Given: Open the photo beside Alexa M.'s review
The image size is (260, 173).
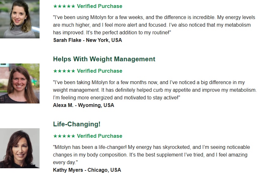Looking at the screenshot, I should tap(20, 83).
